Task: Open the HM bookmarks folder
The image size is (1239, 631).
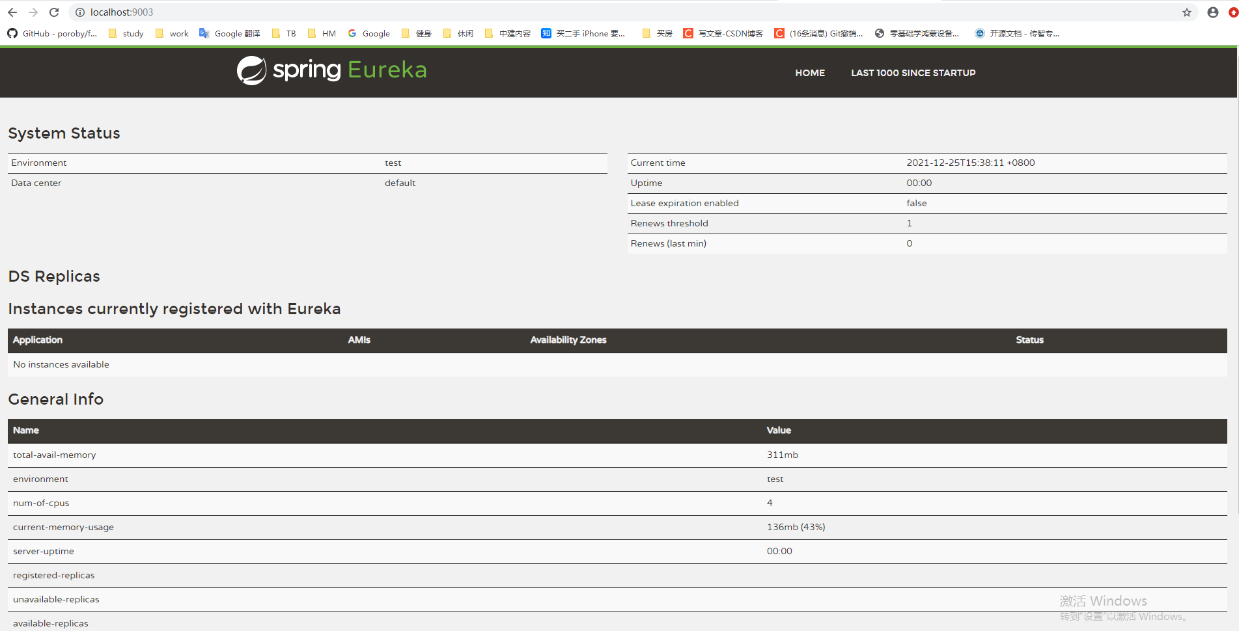Action: click(x=322, y=33)
